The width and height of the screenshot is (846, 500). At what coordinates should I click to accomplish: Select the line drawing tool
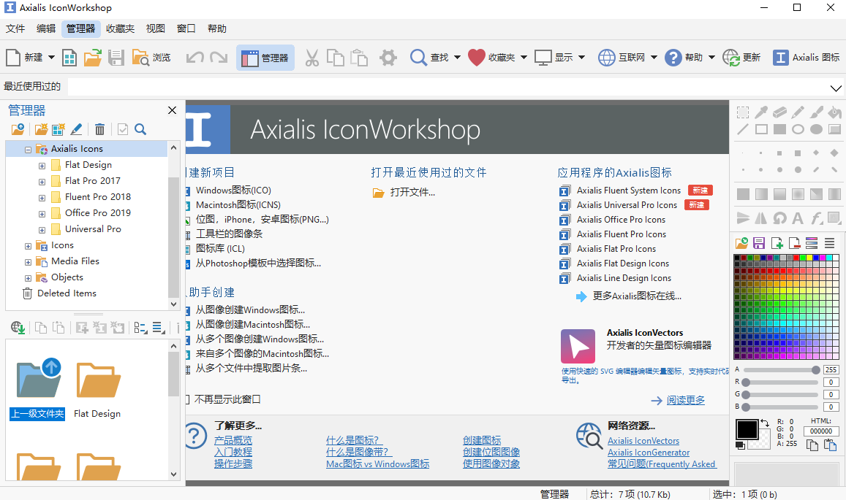(x=743, y=129)
